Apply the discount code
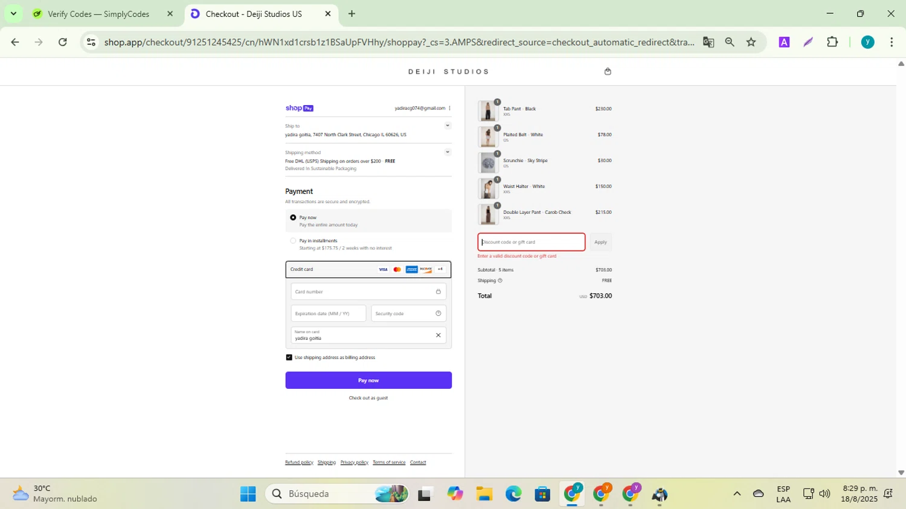Image resolution: width=906 pixels, height=509 pixels. point(600,242)
